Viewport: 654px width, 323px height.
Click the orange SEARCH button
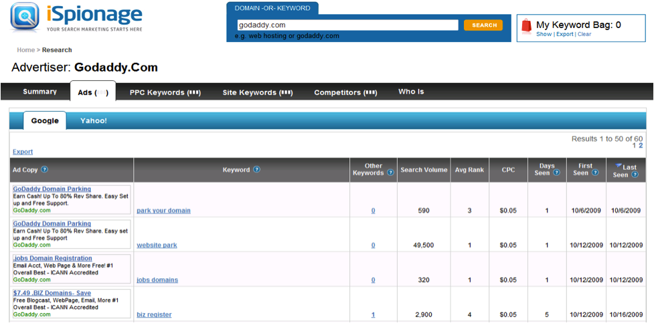point(483,25)
